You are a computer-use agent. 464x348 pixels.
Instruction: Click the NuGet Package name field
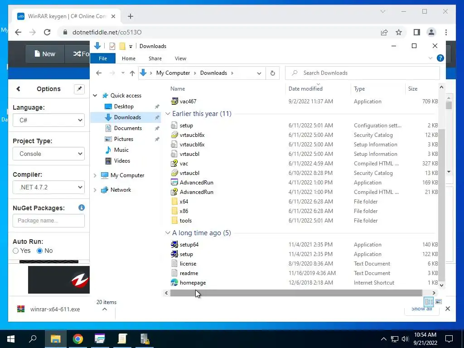tap(48, 221)
